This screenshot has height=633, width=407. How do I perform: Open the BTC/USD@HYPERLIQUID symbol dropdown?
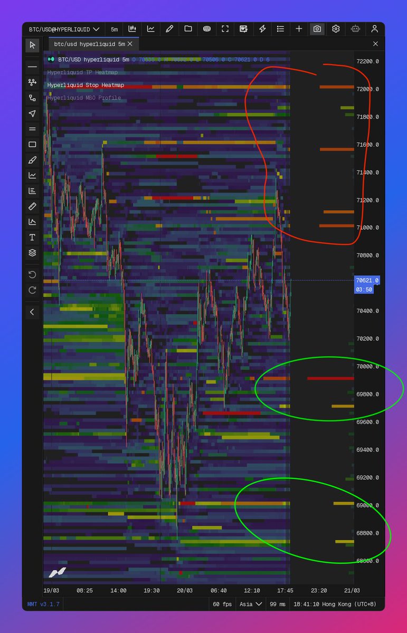[64, 29]
